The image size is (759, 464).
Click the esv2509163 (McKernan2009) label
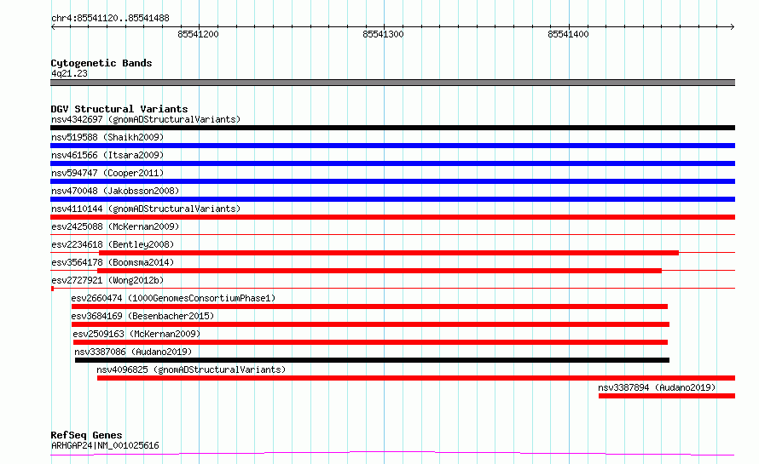[x=136, y=334]
